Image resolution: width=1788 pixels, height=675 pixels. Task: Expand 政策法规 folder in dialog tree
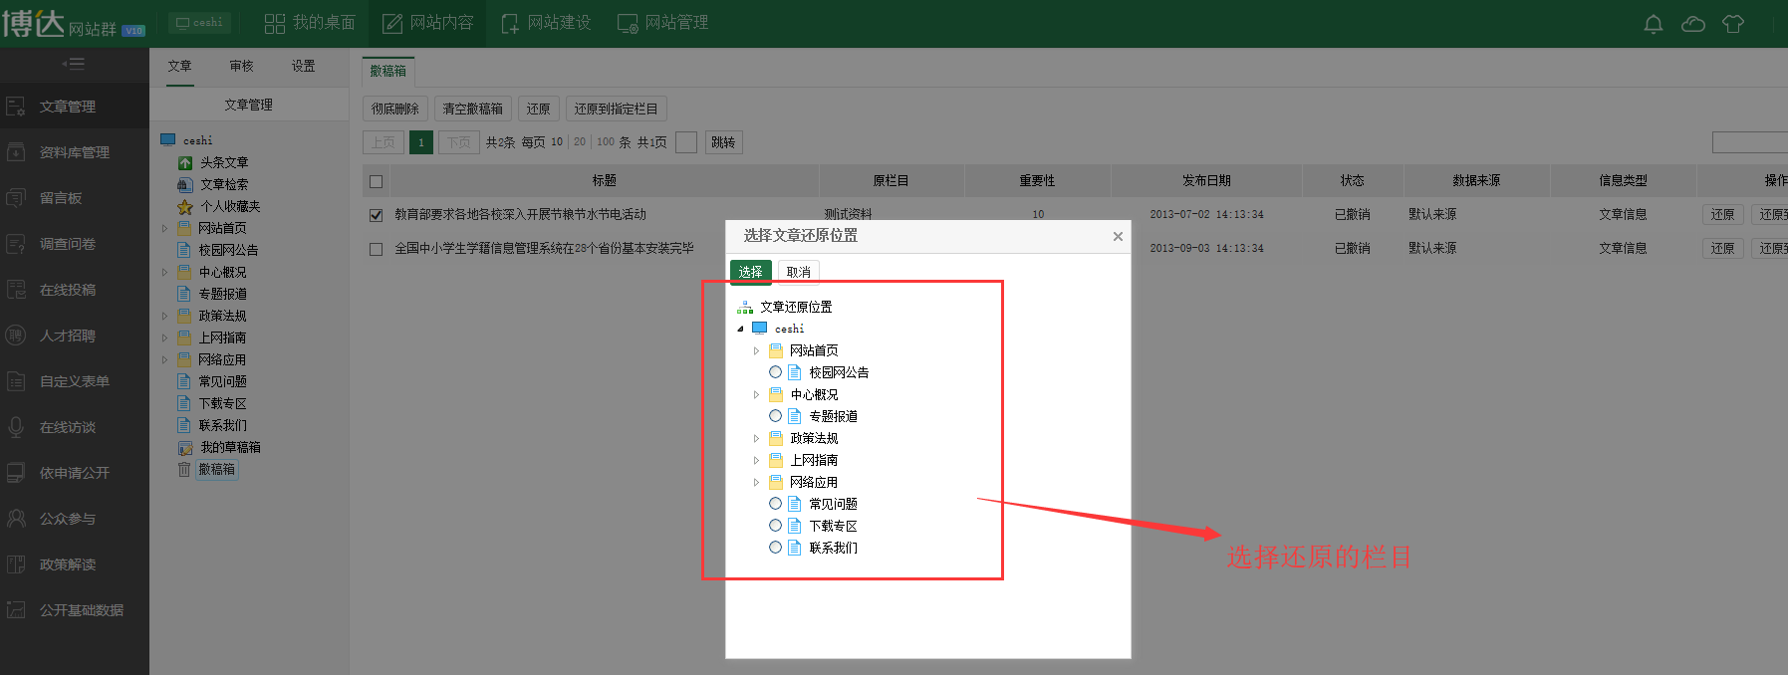click(x=756, y=438)
